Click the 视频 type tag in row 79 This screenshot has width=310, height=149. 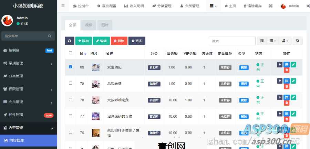[244, 84]
